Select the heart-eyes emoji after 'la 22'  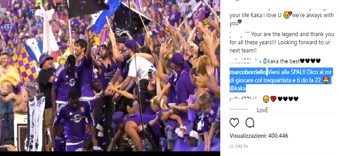[326, 80]
